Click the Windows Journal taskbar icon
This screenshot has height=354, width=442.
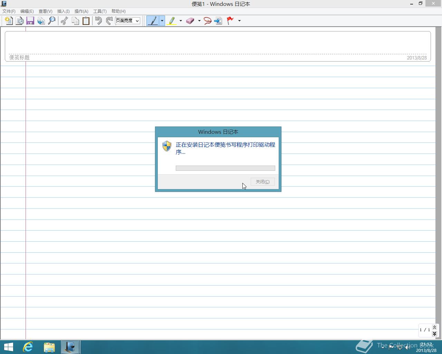pos(70,347)
